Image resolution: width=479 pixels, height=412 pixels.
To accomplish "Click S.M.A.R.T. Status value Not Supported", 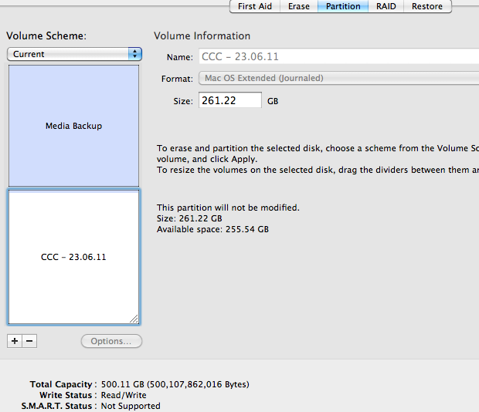I will click(131, 406).
